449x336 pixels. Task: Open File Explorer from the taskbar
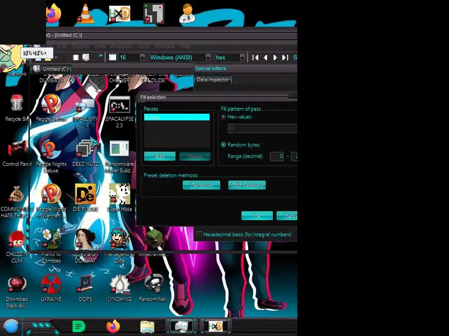[147, 326]
